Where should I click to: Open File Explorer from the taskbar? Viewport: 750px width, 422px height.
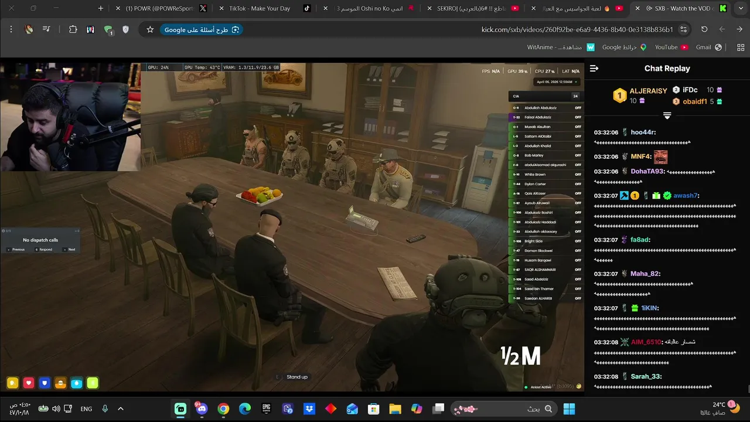[x=395, y=409]
